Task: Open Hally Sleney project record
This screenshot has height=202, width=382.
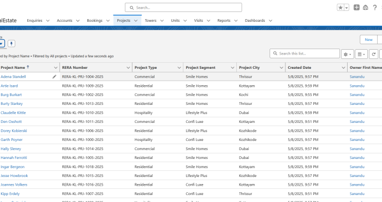Action: pos(11,149)
